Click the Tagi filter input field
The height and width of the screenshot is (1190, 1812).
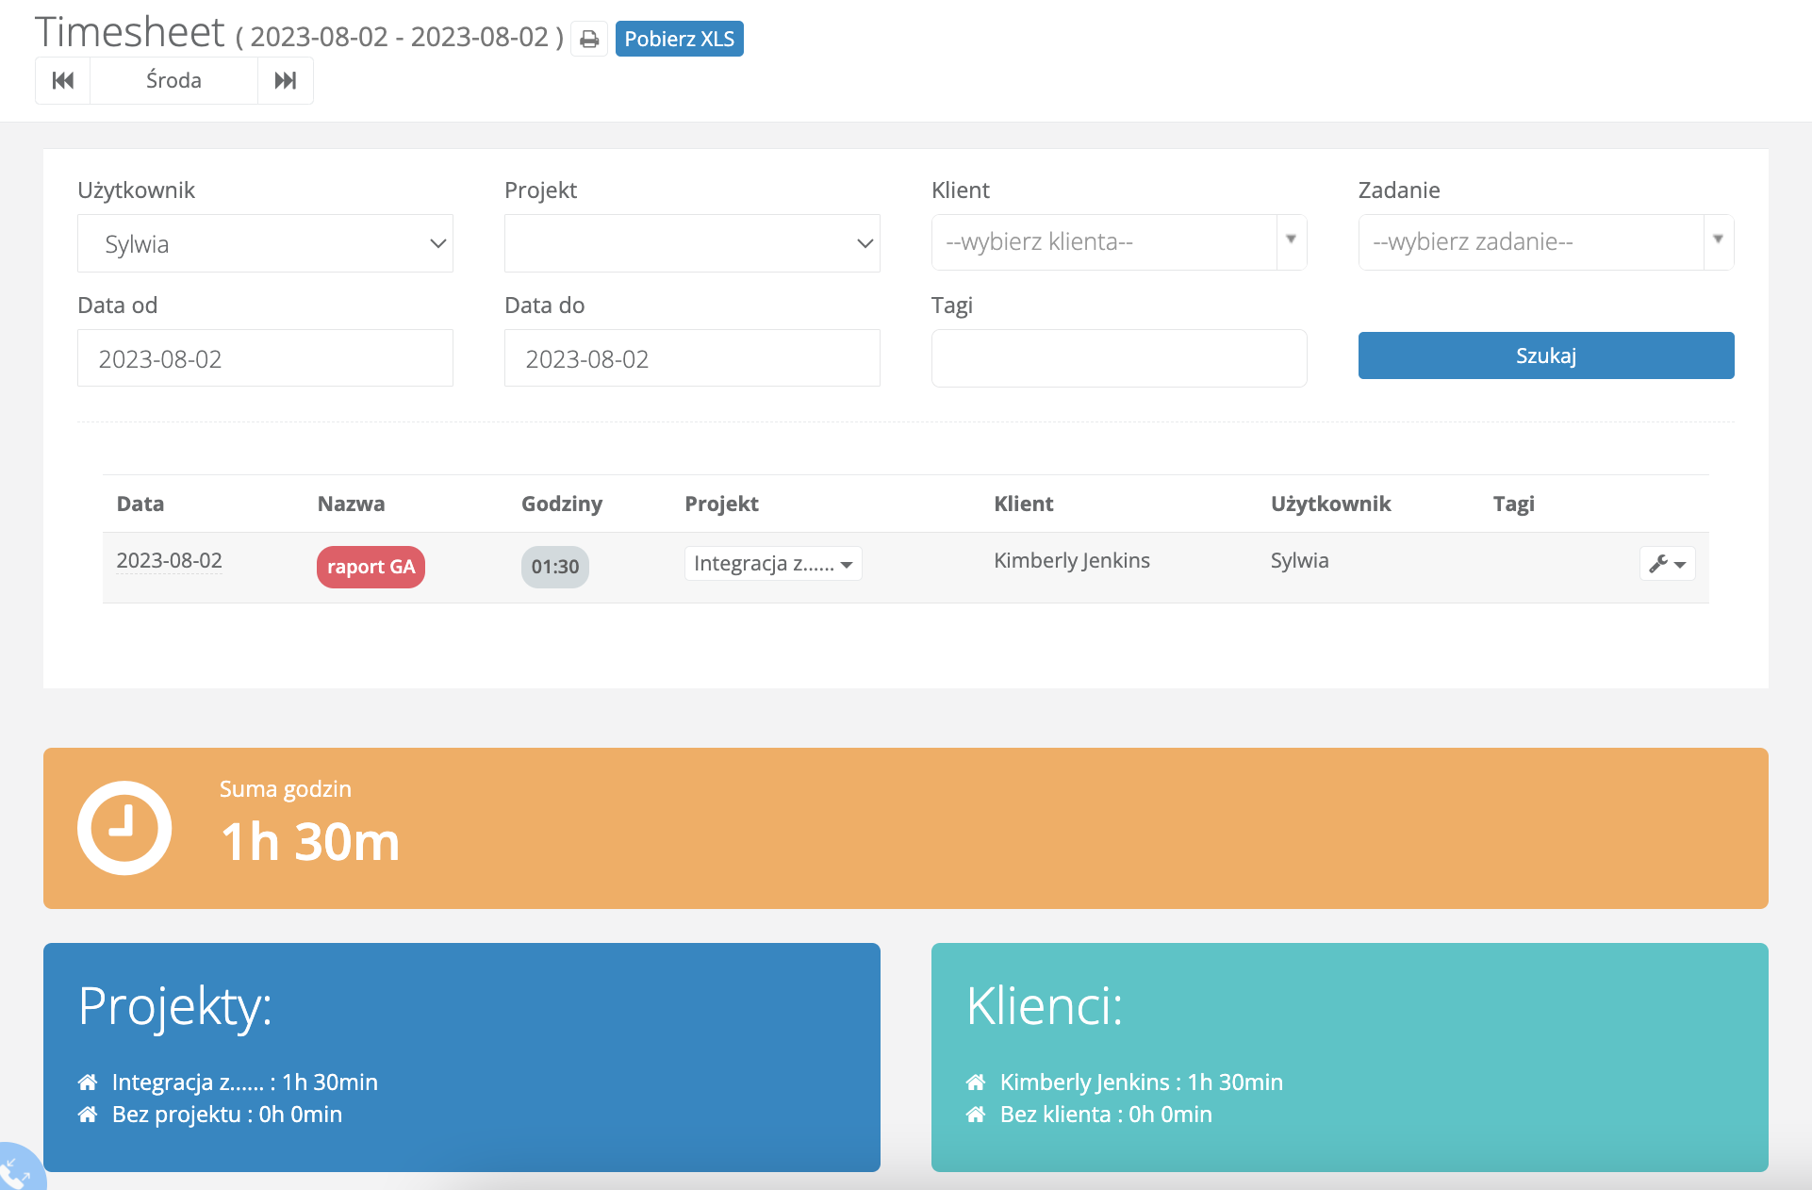1118,358
